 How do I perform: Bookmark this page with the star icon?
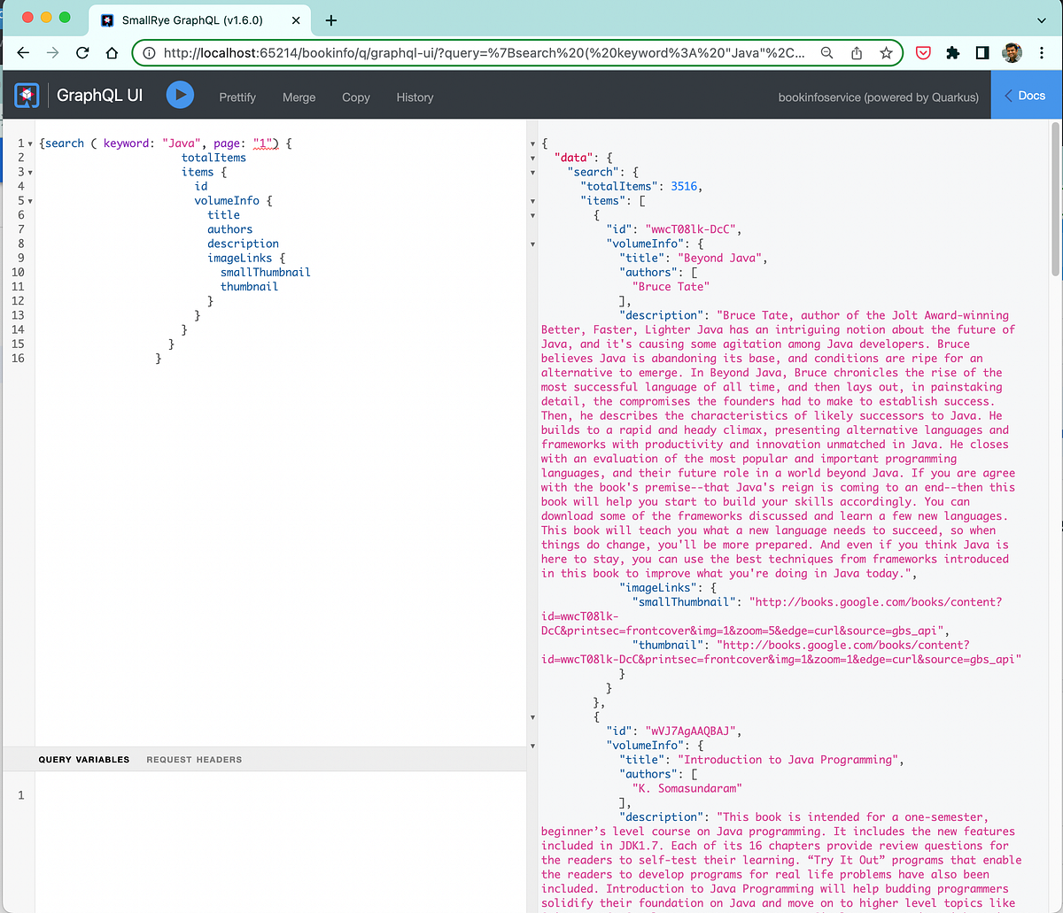tap(885, 53)
